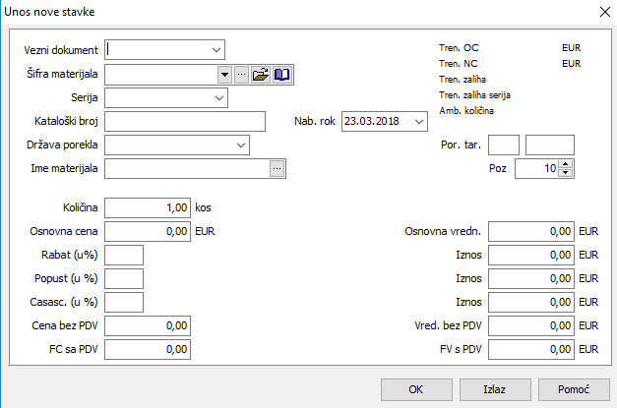Screen dimensions: 617x408
Task: Click the book icon beside Šifra materijala
Action: pos(282,74)
